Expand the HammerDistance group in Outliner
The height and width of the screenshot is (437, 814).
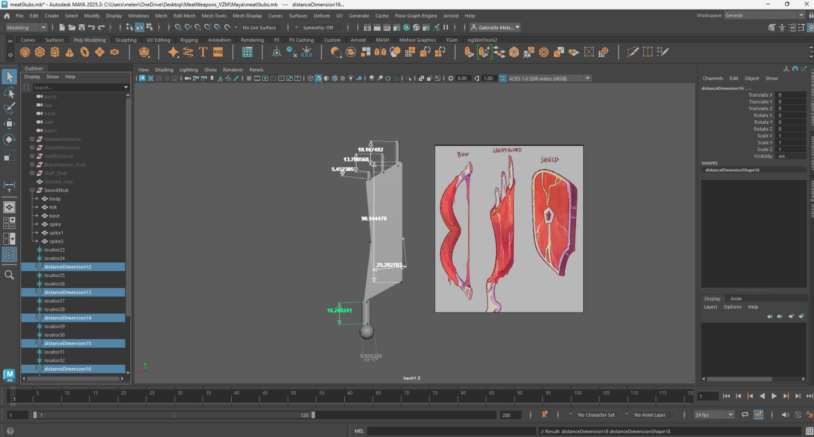(x=32, y=139)
